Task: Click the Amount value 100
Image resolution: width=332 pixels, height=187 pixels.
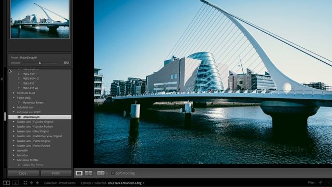Action: pyautogui.click(x=66, y=63)
